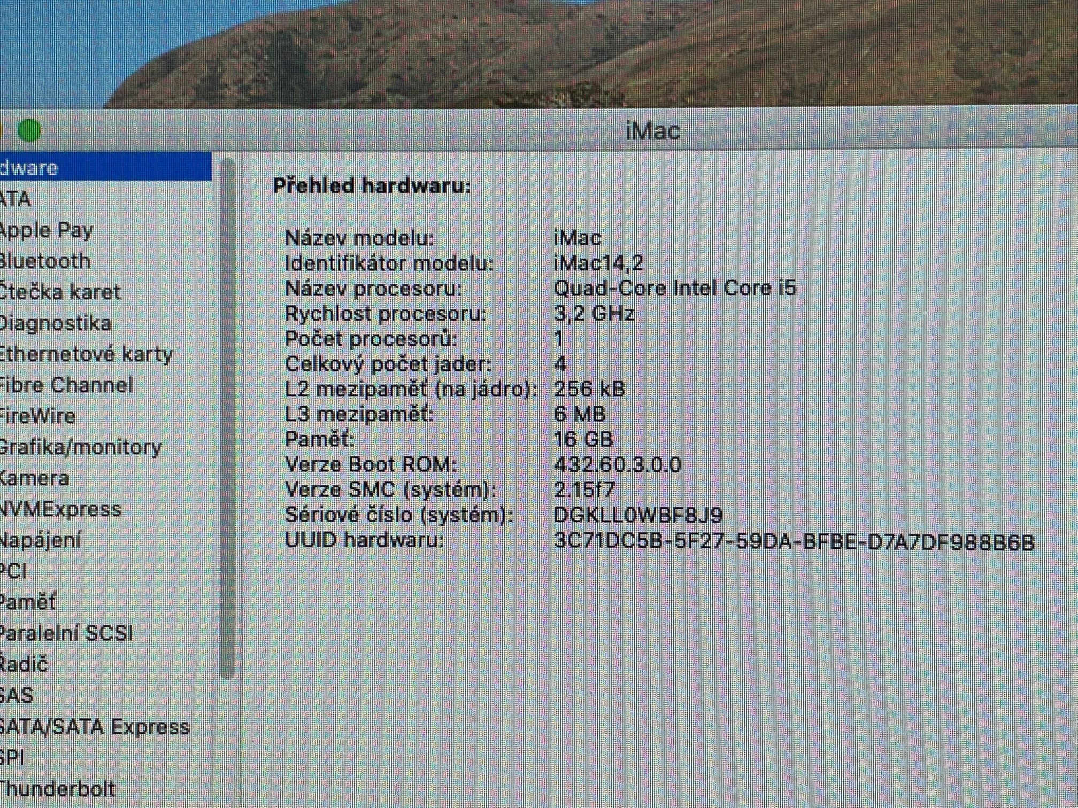Open Diagnostika in the sidebar
1078x808 pixels.
[x=55, y=323]
